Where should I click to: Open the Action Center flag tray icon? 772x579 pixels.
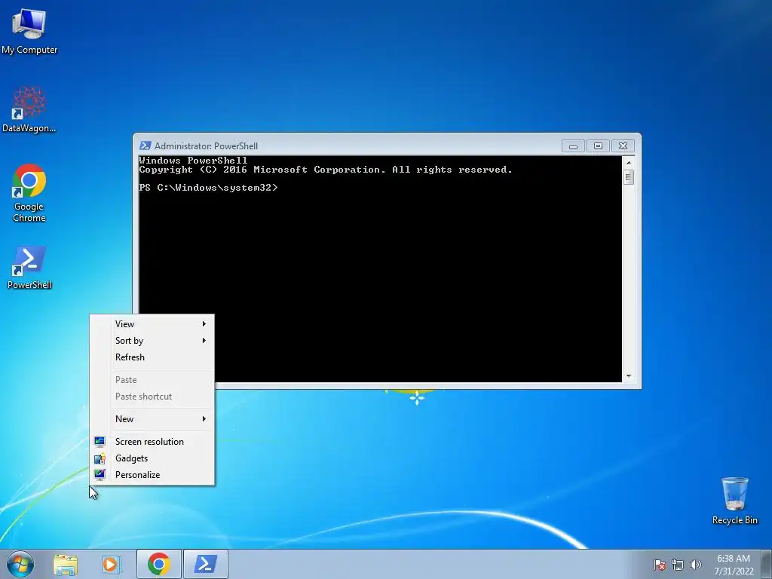[x=659, y=565]
